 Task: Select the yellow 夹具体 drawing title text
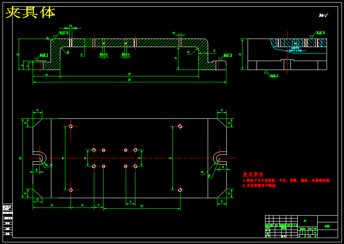point(30,12)
